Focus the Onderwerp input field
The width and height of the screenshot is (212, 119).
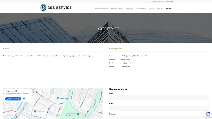click(159, 117)
